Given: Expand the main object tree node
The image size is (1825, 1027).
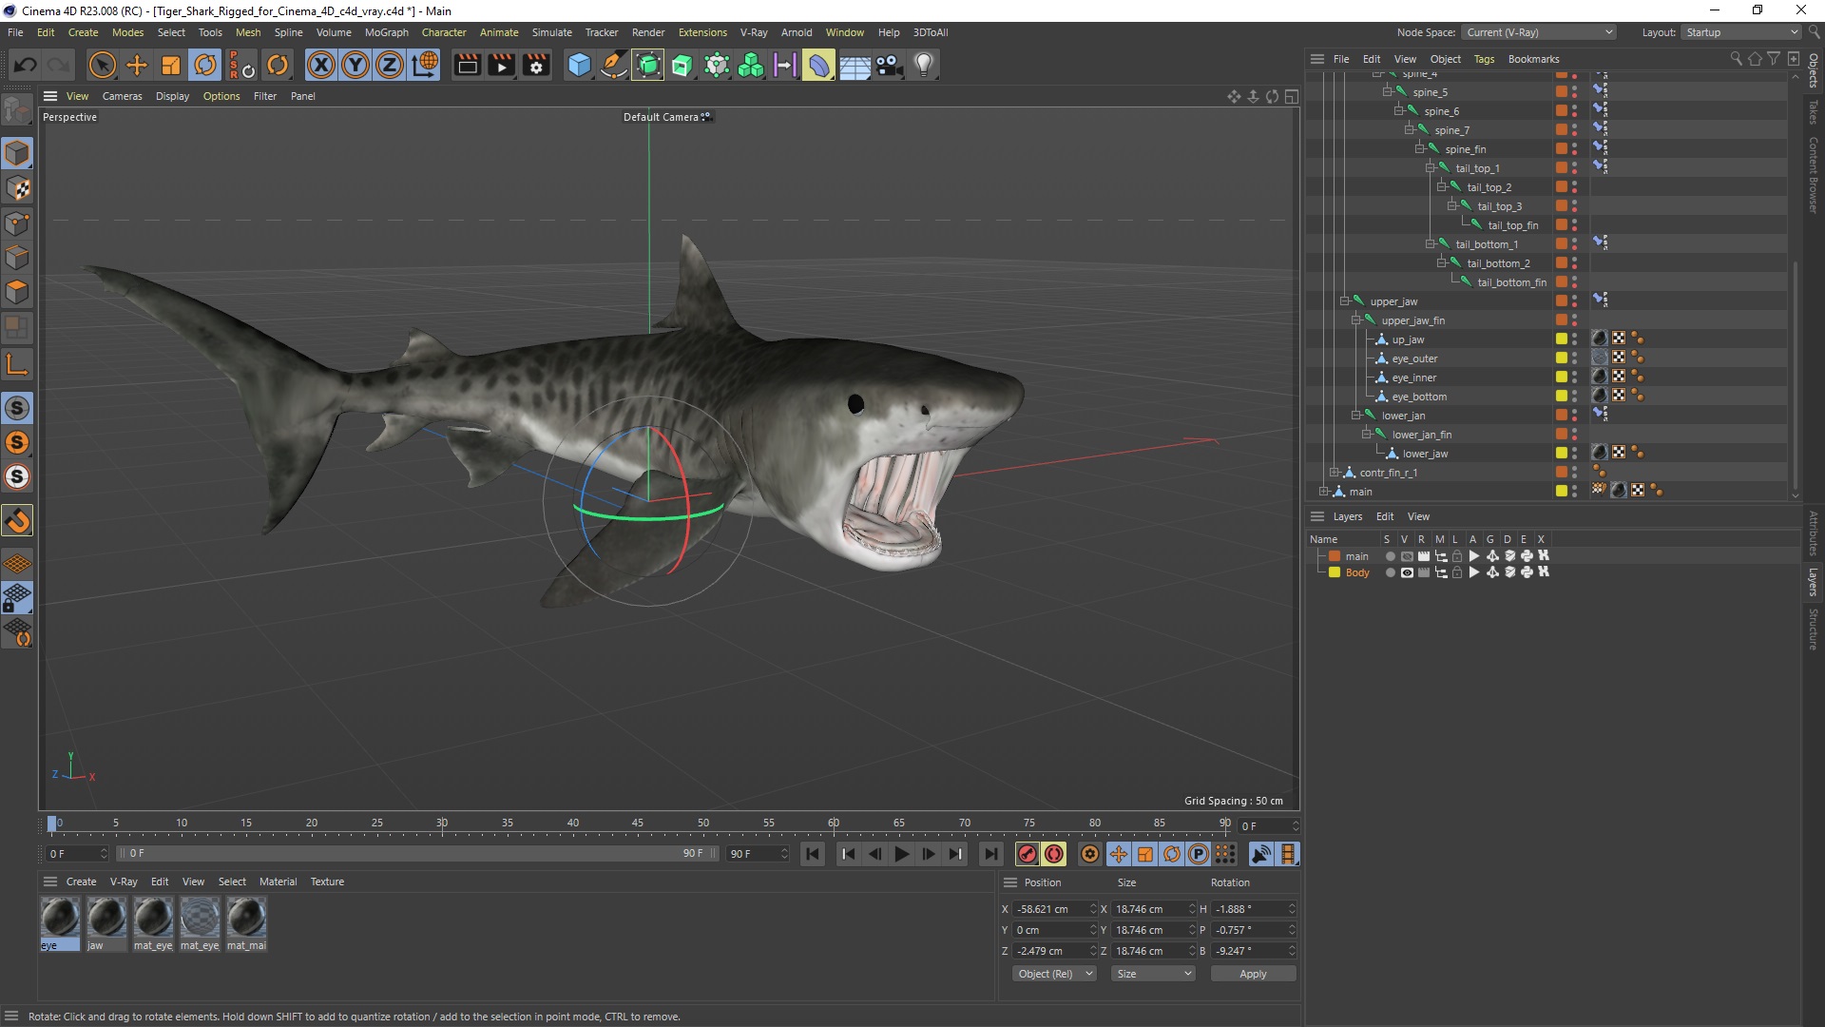Looking at the screenshot, I should [x=1323, y=492].
